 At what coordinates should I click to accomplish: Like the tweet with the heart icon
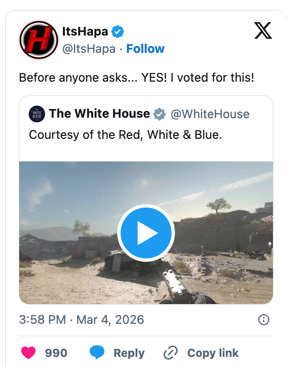(x=29, y=353)
